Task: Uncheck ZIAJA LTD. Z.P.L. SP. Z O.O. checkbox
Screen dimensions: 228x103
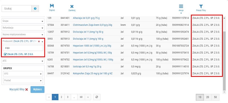Action: point(5,54)
